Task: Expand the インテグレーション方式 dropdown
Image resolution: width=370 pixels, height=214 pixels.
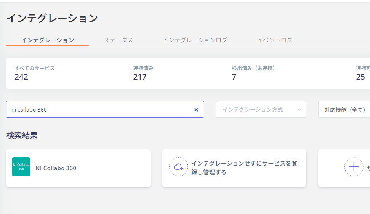Action: click(261, 109)
